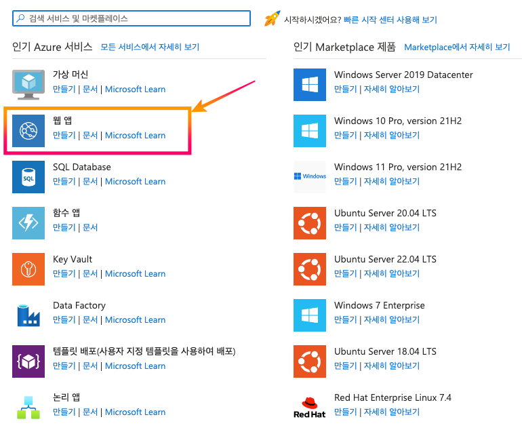The height and width of the screenshot is (432, 522).
Task: Open 자세히 알아보기 for Windows 11 Pro
Action: pyautogui.click(x=392, y=182)
